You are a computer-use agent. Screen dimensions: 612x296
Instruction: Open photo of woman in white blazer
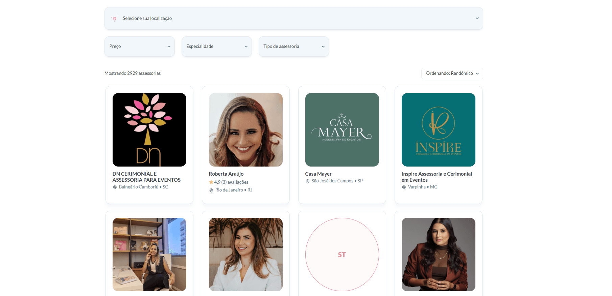[246, 255]
